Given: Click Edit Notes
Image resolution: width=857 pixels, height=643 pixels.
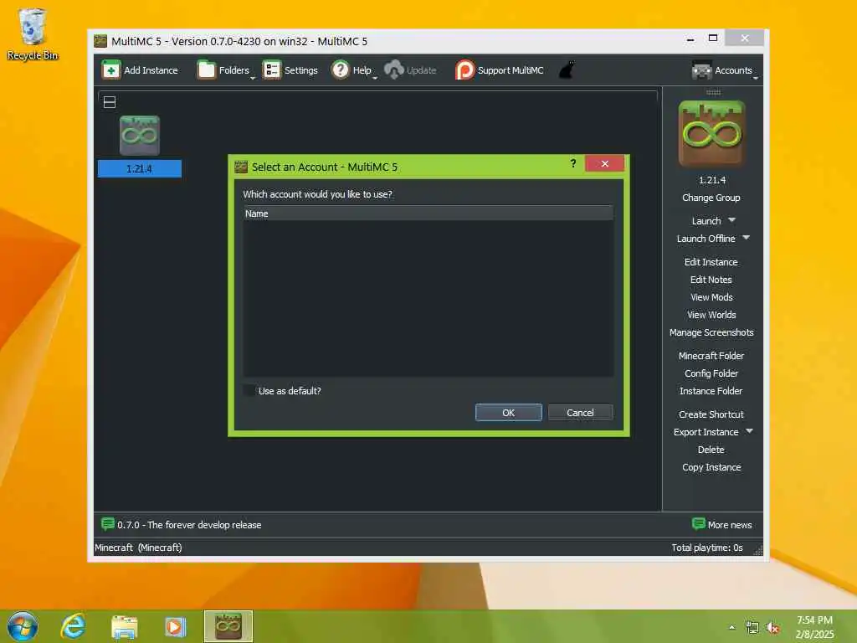Looking at the screenshot, I should 711,280.
